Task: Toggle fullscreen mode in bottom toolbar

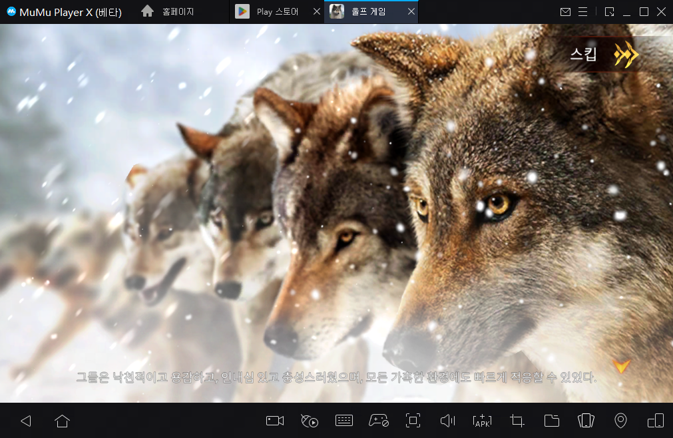Action: point(413,421)
